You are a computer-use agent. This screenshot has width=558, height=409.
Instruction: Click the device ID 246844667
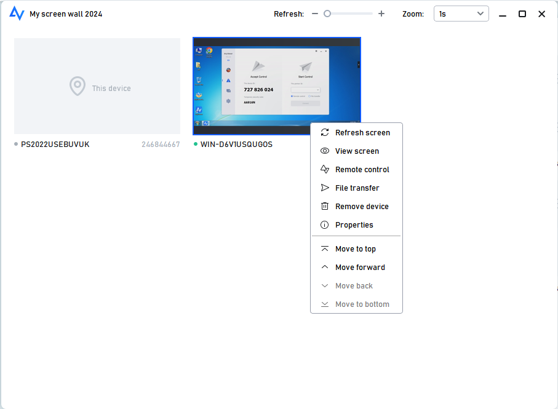(x=160, y=144)
